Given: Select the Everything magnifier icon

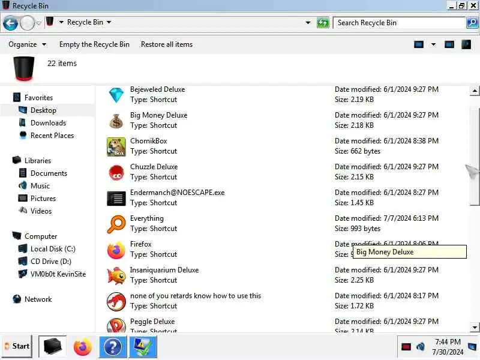Looking at the screenshot, I should [x=116, y=224].
